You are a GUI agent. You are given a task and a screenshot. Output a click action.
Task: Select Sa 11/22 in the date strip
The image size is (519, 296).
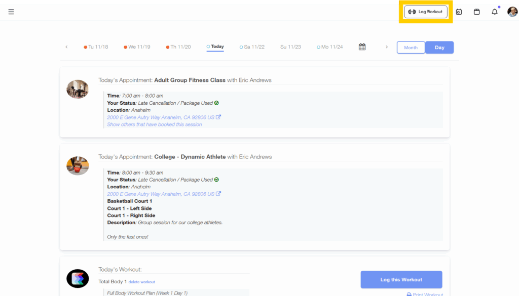(x=252, y=47)
